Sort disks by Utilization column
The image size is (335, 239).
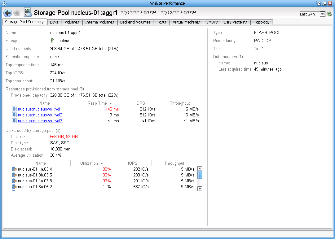click(x=92, y=163)
